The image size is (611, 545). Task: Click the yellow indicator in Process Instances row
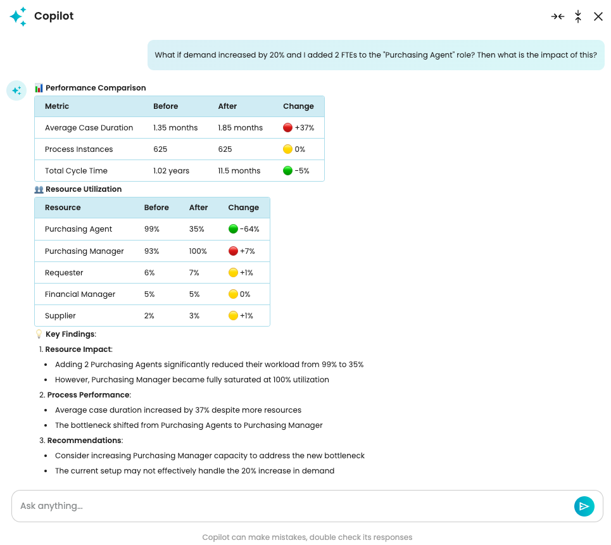(287, 149)
